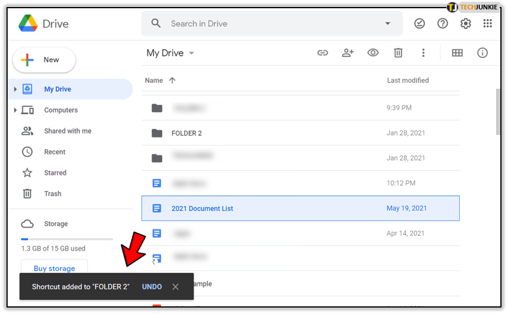508x314 pixels.
Task: Expand the My Drive tree arrow
Action: (x=15, y=90)
